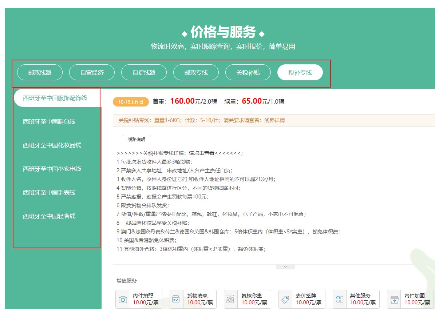Click the first-weight price 160.00
435x309 pixels.
(182, 101)
